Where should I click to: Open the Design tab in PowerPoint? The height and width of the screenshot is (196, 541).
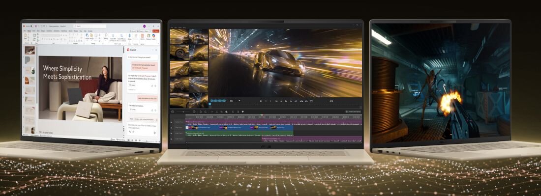click(x=43, y=31)
